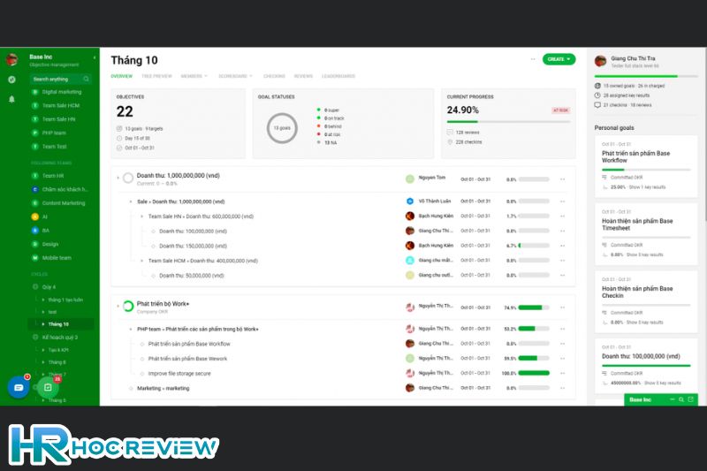
Task: Click the magnifier icon in the search box
Action: [86, 79]
